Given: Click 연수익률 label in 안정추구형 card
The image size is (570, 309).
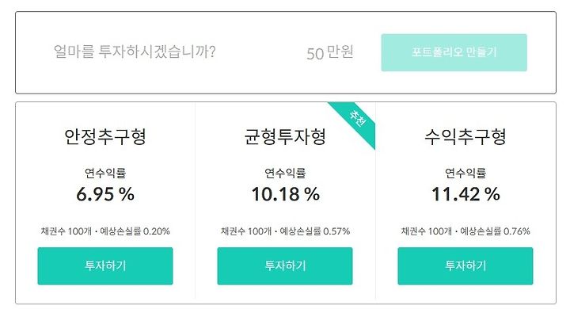Looking at the screenshot, I should pyautogui.click(x=105, y=173).
